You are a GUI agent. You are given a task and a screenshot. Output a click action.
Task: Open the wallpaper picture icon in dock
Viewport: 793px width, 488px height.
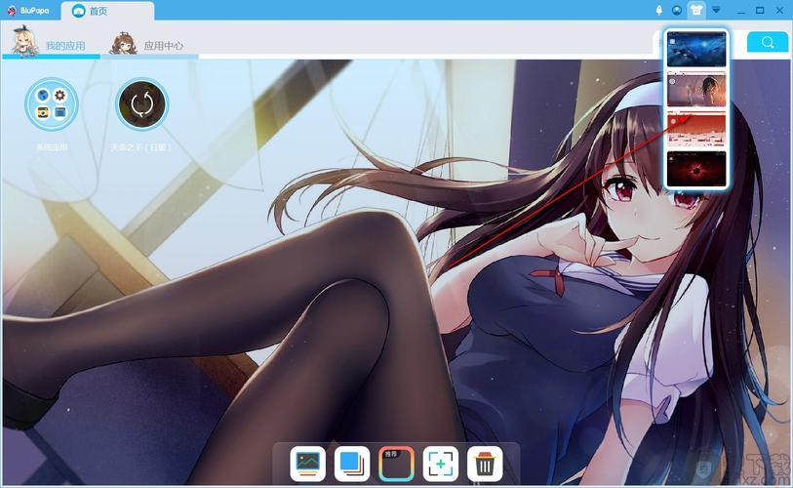coord(308,463)
